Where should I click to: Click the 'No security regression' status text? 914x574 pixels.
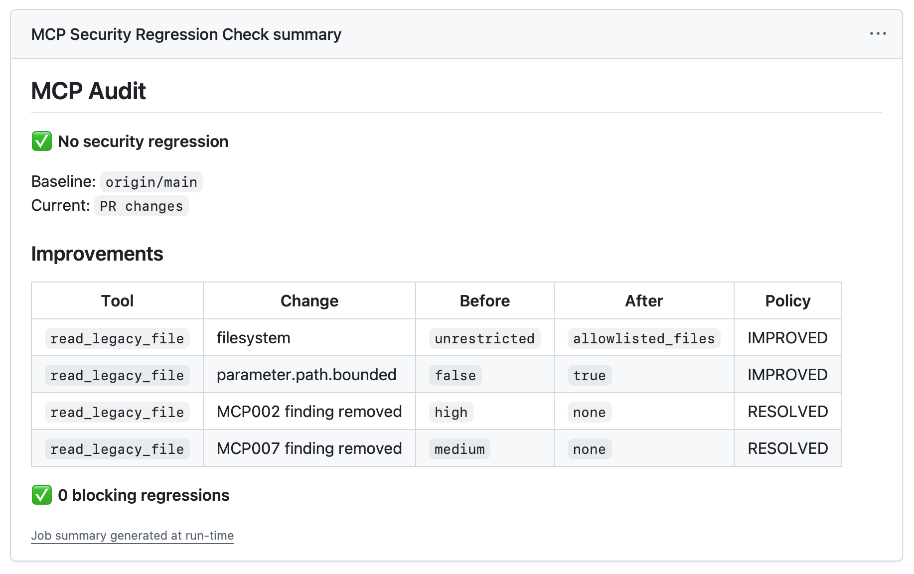(143, 142)
